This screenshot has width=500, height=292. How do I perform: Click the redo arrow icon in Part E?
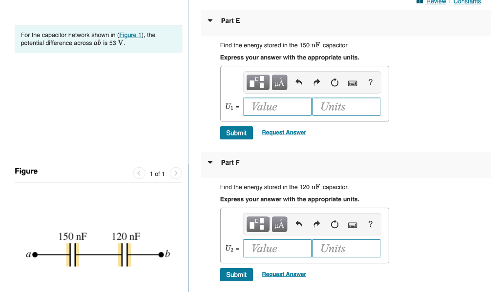316,82
